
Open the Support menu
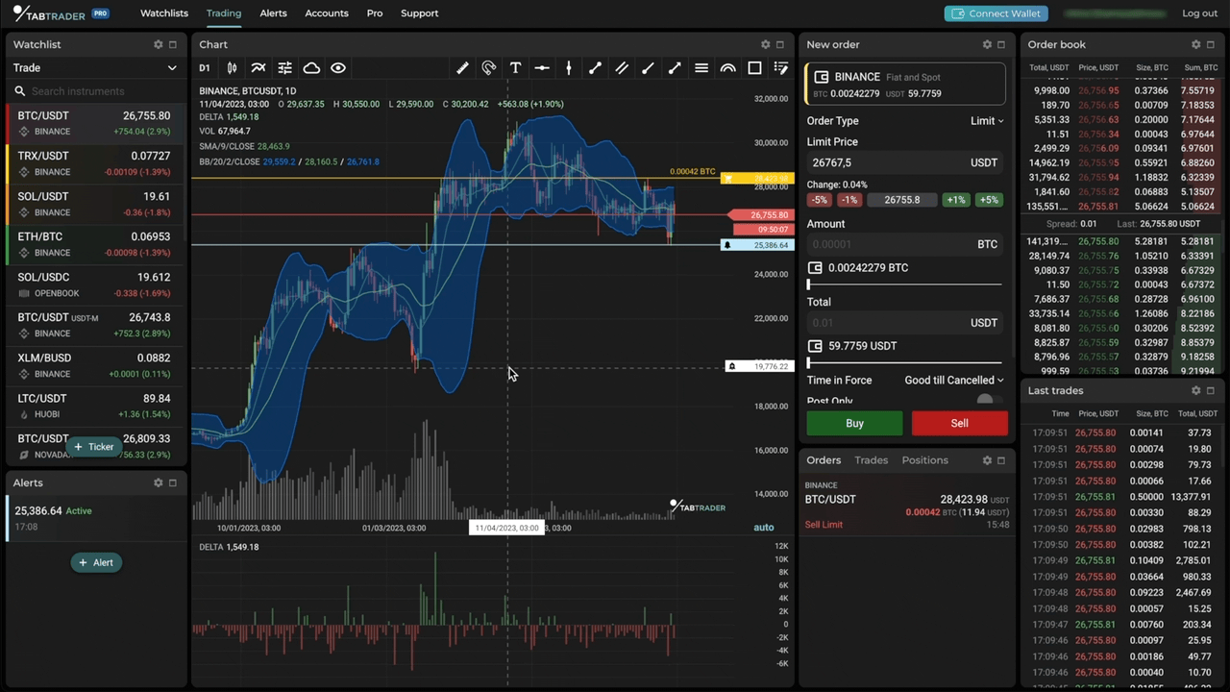tap(420, 13)
